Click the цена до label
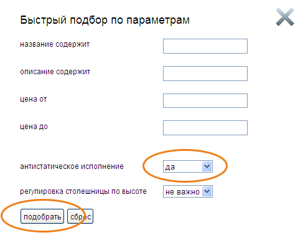The image size is (308, 240). 34,127
